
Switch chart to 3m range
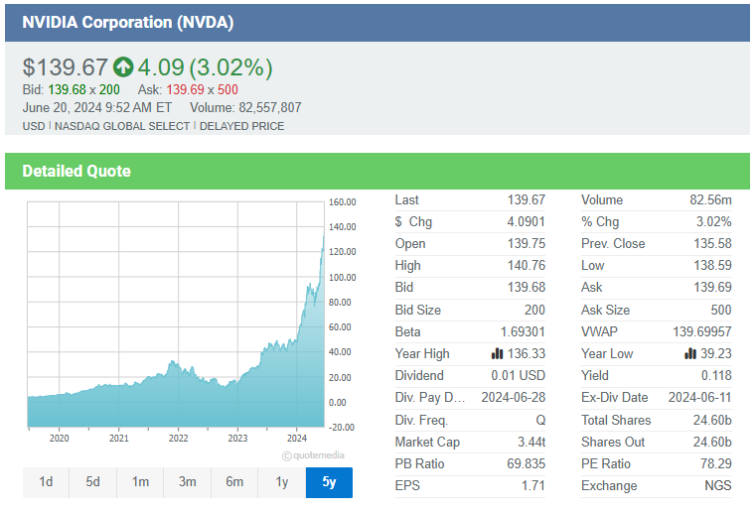[187, 482]
